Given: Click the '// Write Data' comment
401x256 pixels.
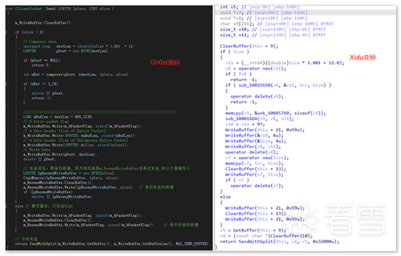Looking at the screenshot, I should tap(37, 149).
